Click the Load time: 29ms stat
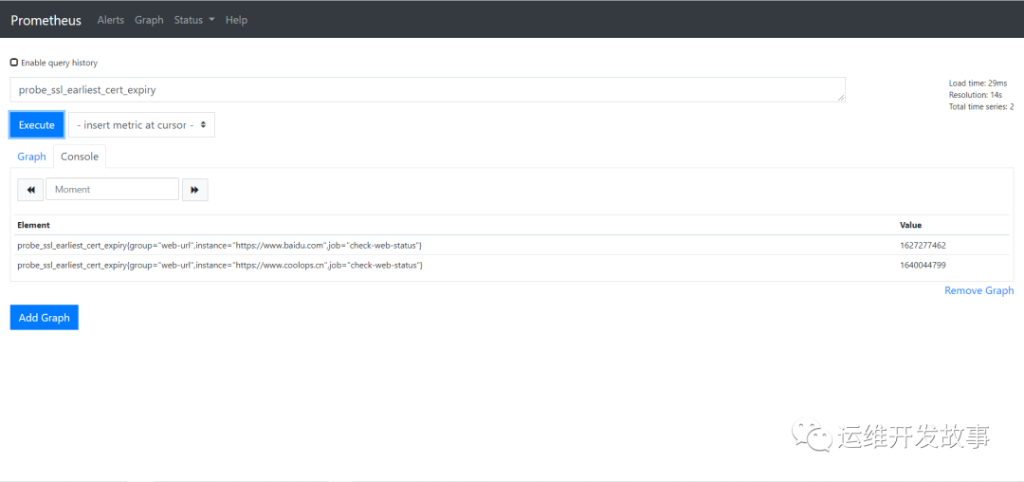The width and height of the screenshot is (1024, 482). (978, 83)
